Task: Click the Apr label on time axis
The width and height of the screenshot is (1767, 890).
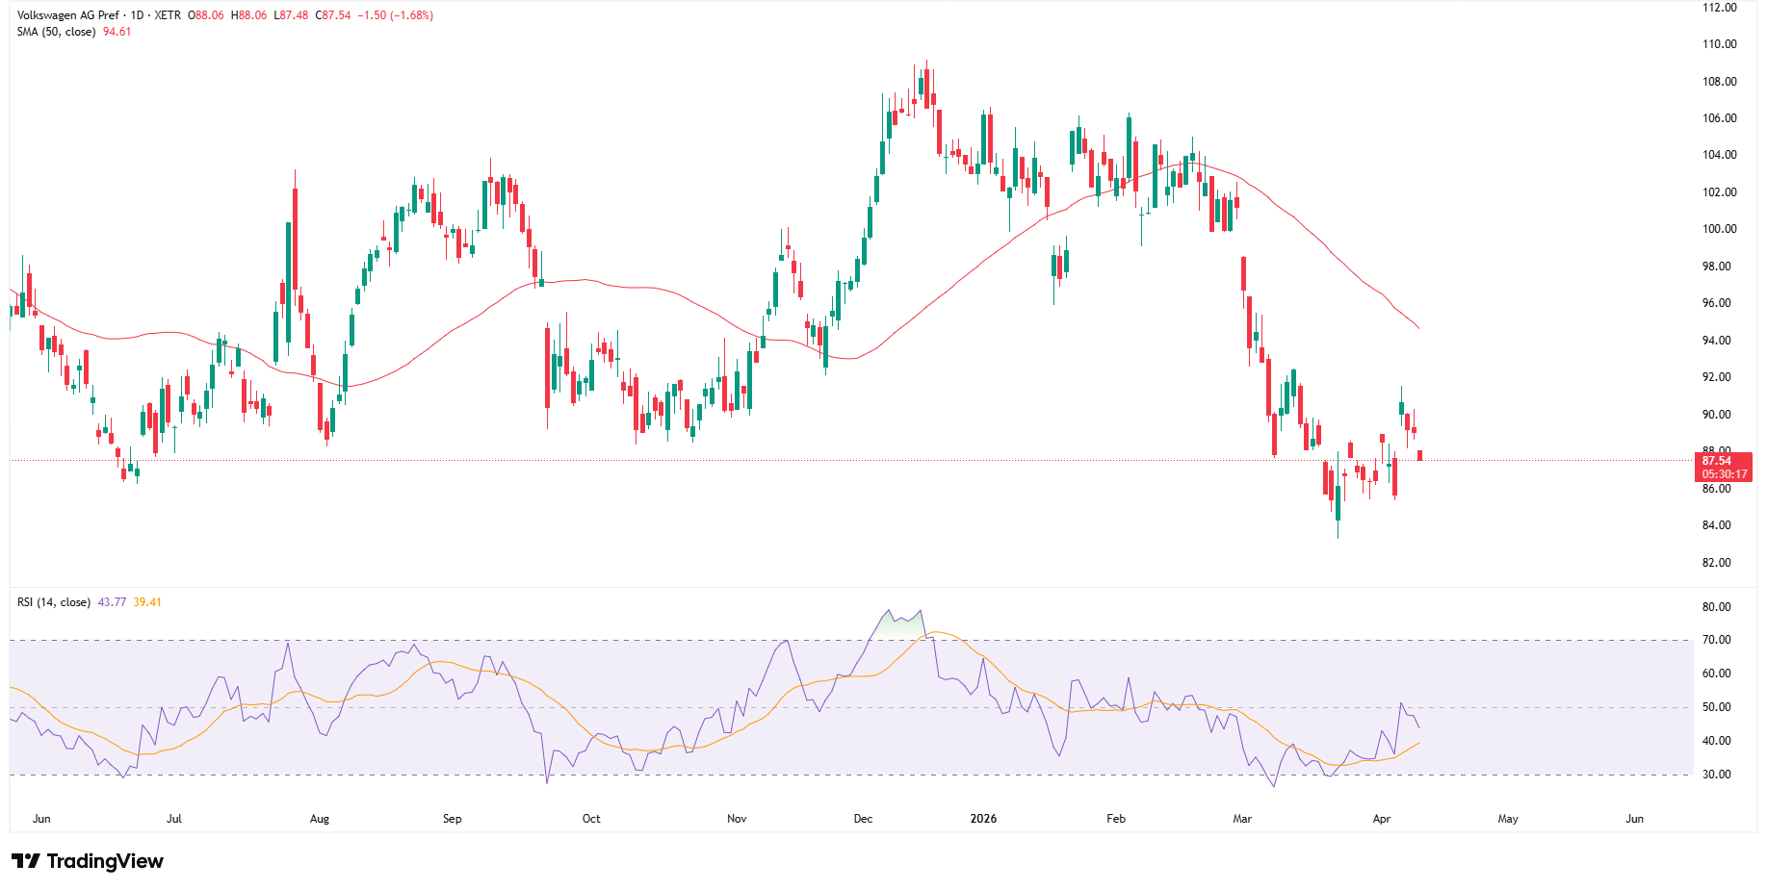Action: pos(1381,819)
